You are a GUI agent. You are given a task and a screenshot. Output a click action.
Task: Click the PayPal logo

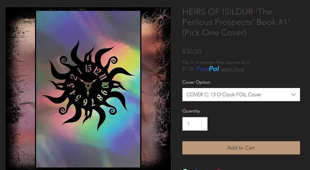208,69
